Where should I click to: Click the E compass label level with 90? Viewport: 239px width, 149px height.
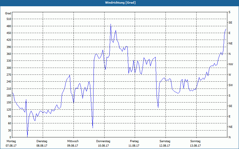(229, 117)
